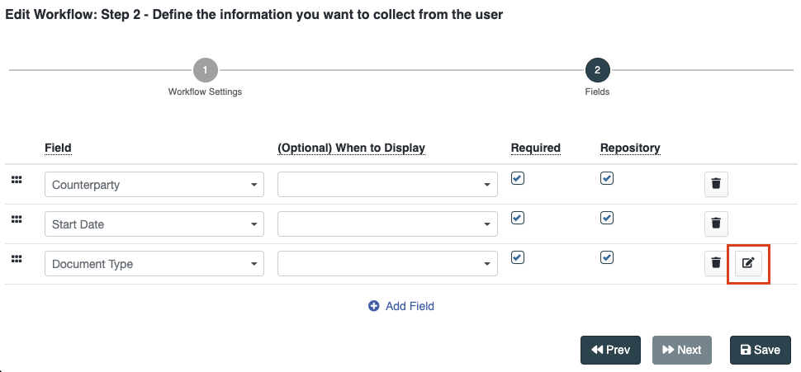Toggle Repository checkbox for Start Date
Viewport: 801px width, 372px height.
click(x=607, y=218)
